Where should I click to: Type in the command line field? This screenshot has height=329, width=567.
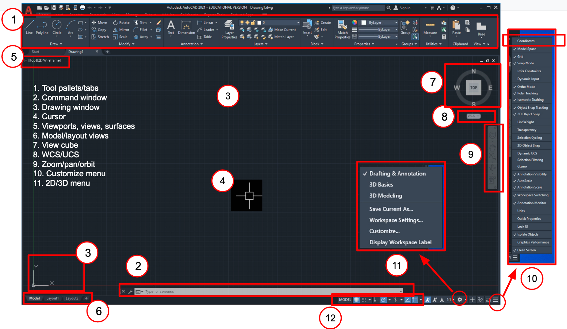pos(269,292)
